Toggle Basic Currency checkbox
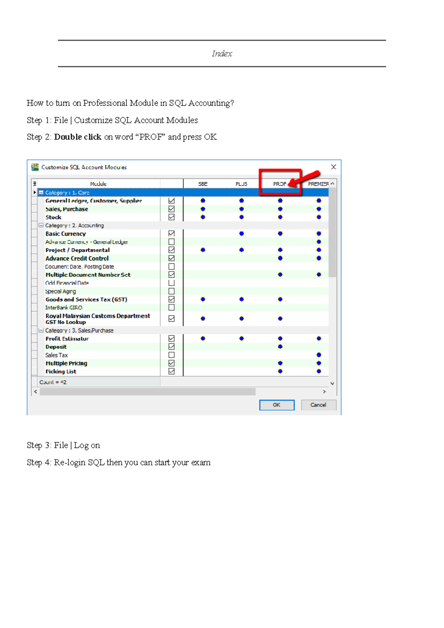 point(171,234)
